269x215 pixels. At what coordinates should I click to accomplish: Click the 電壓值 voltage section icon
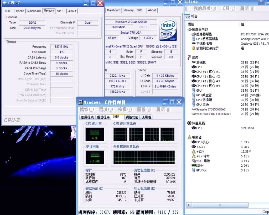pyautogui.click(x=189, y=137)
